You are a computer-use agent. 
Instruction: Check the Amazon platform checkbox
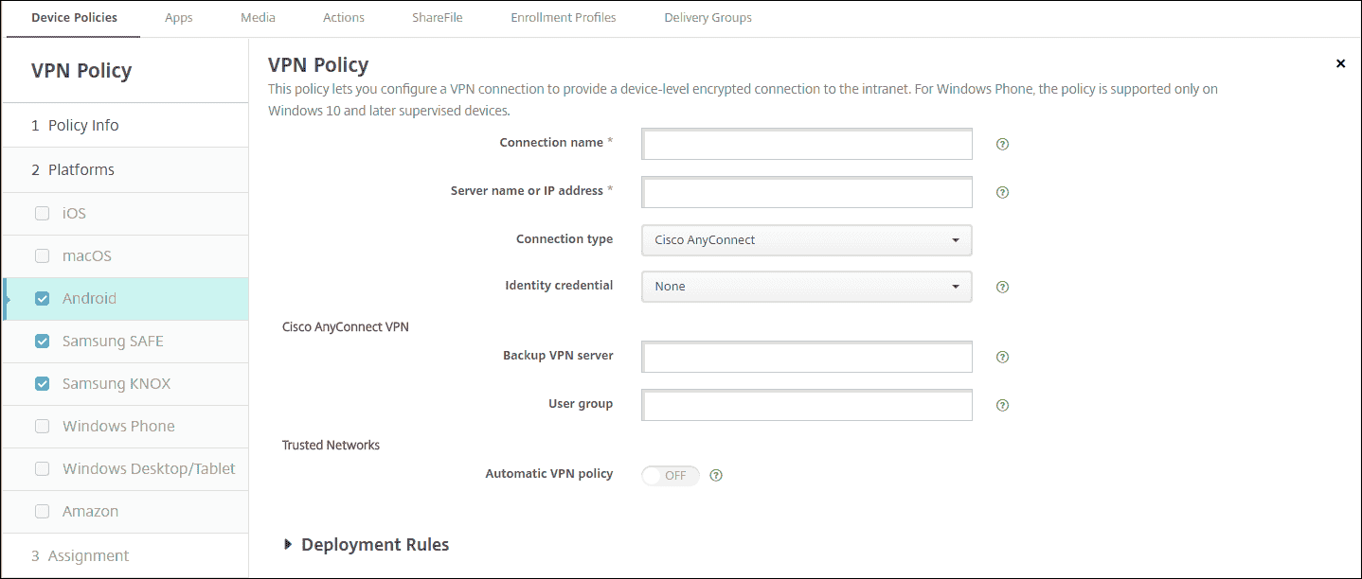point(42,512)
